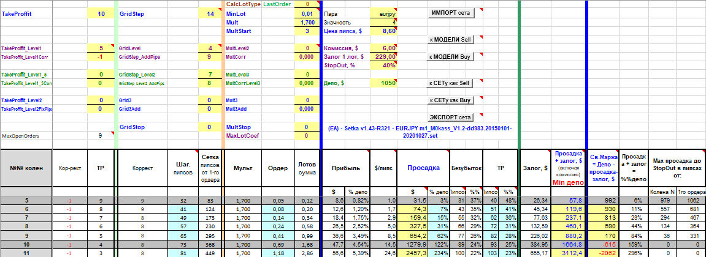Select the GridStep value cell showing 14

coord(210,14)
